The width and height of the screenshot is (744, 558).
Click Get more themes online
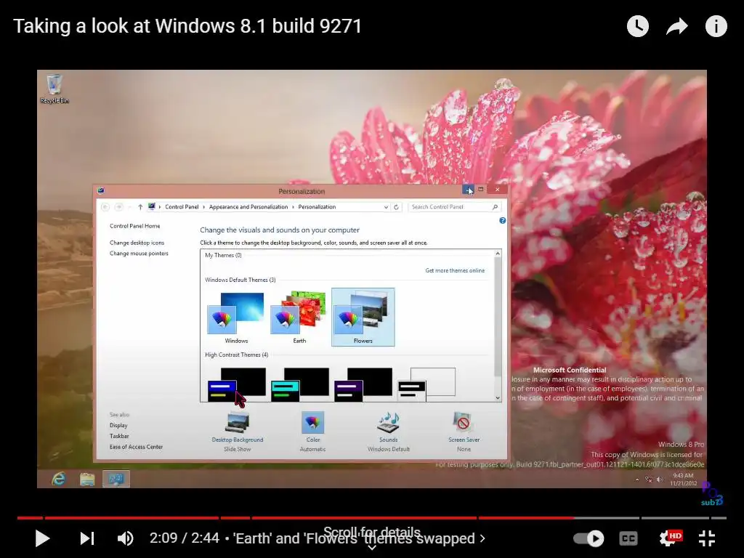[455, 270]
